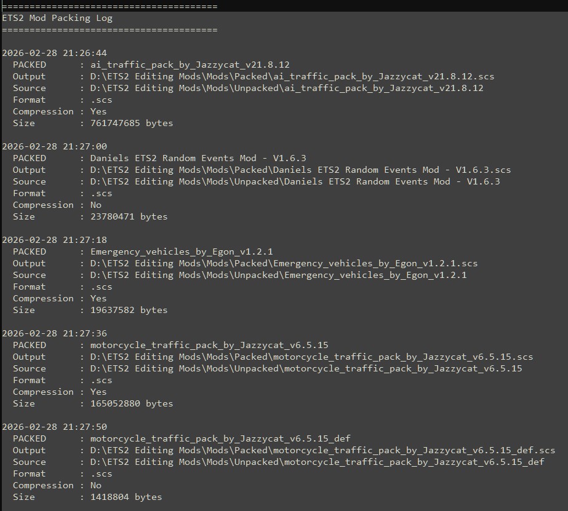This screenshot has height=511, width=568.
Task: Click the PACKED Emergency_vehicles_by_Egon_v1.2.1 line
Action: pyautogui.click(x=143, y=252)
